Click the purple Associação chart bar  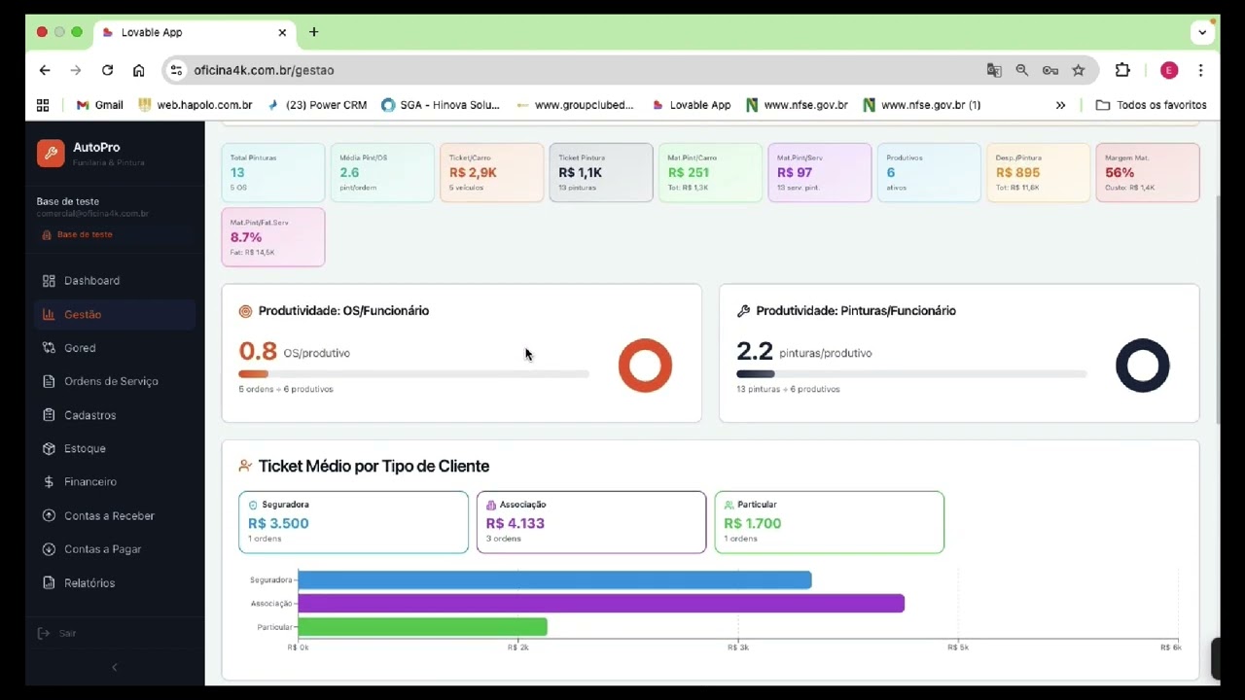(x=601, y=604)
